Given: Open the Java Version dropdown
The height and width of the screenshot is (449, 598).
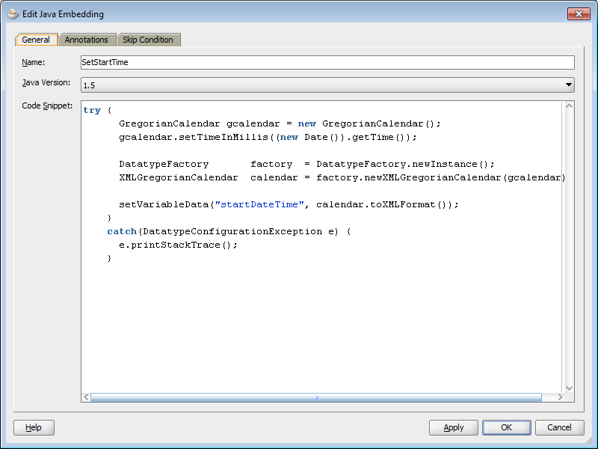Looking at the screenshot, I should tap(327, 85).
